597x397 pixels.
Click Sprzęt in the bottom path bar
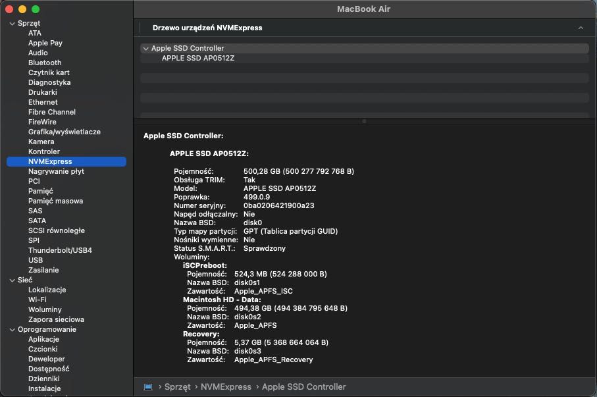178,387
